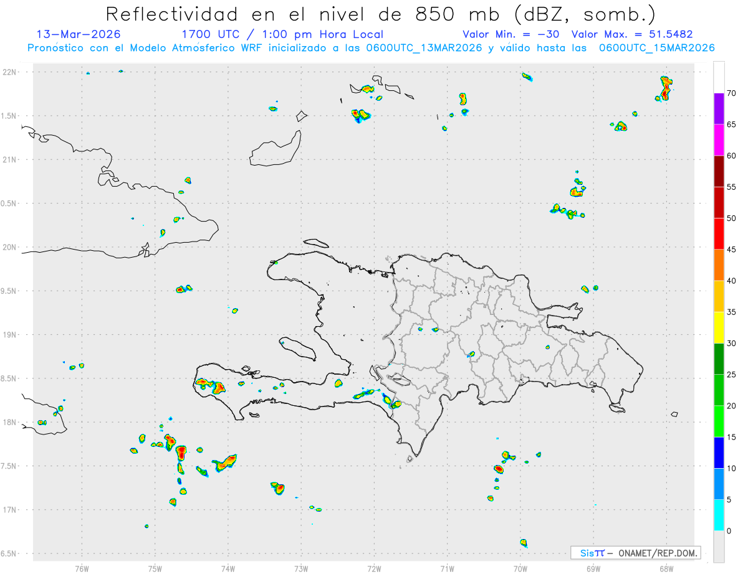
Task: Select the '71W' longitude label
Action: pos(447,568)
